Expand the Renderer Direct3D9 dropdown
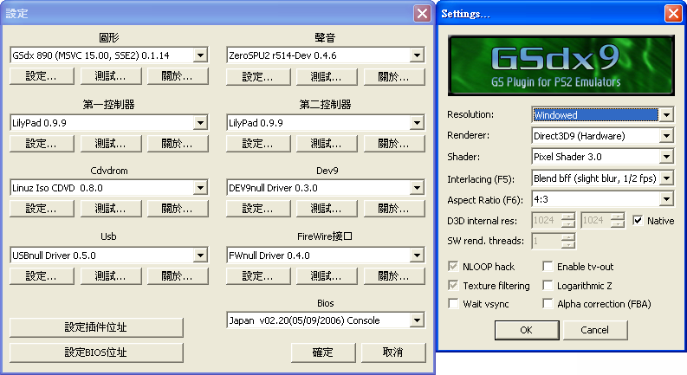The height and width of the screenshot is (375, 687). [602, 136]
